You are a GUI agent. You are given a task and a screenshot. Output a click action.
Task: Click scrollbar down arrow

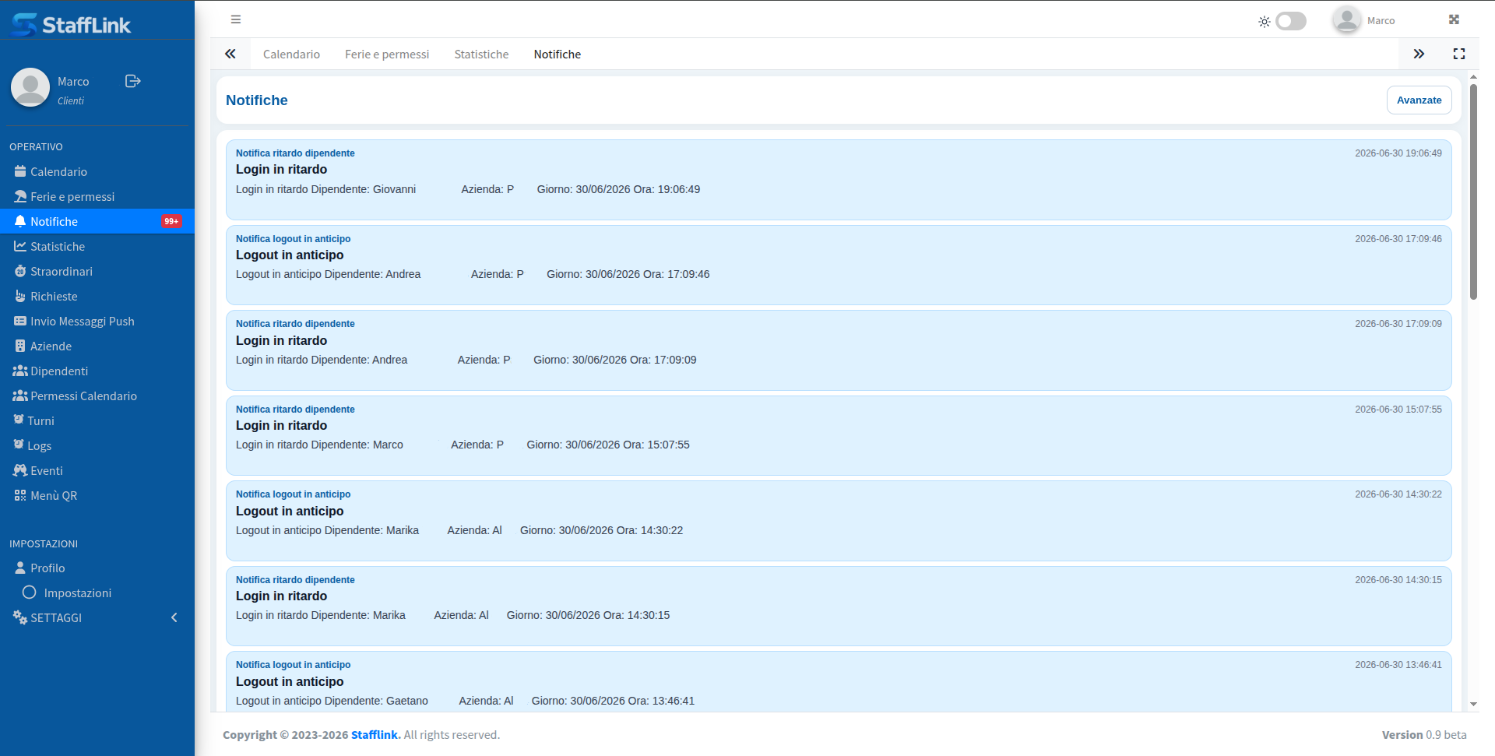point(1473,704)
